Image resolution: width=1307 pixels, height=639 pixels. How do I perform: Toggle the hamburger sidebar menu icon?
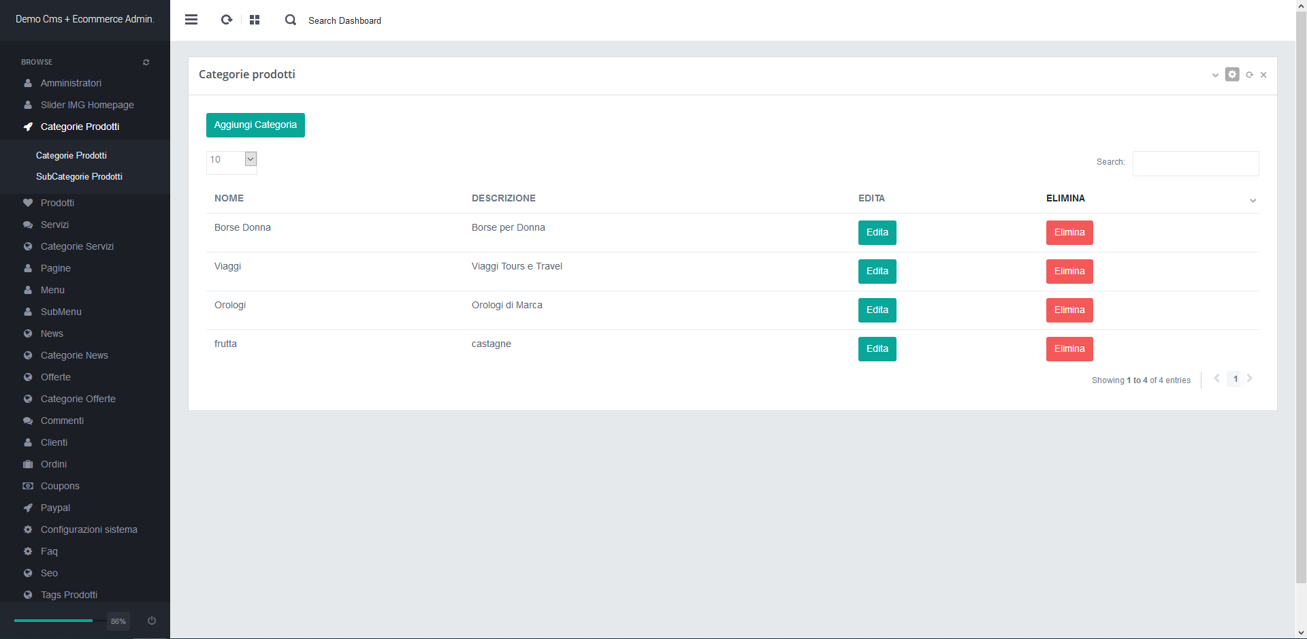tap(191, 20)
